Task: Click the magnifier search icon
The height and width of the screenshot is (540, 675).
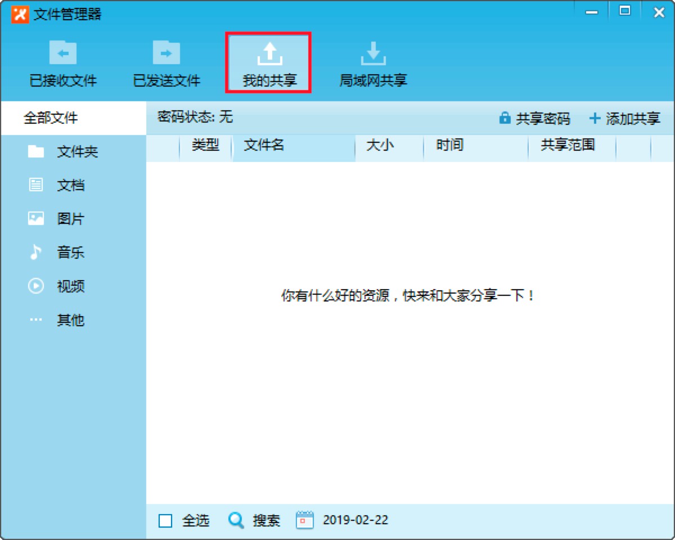Action: click(236, 520)
